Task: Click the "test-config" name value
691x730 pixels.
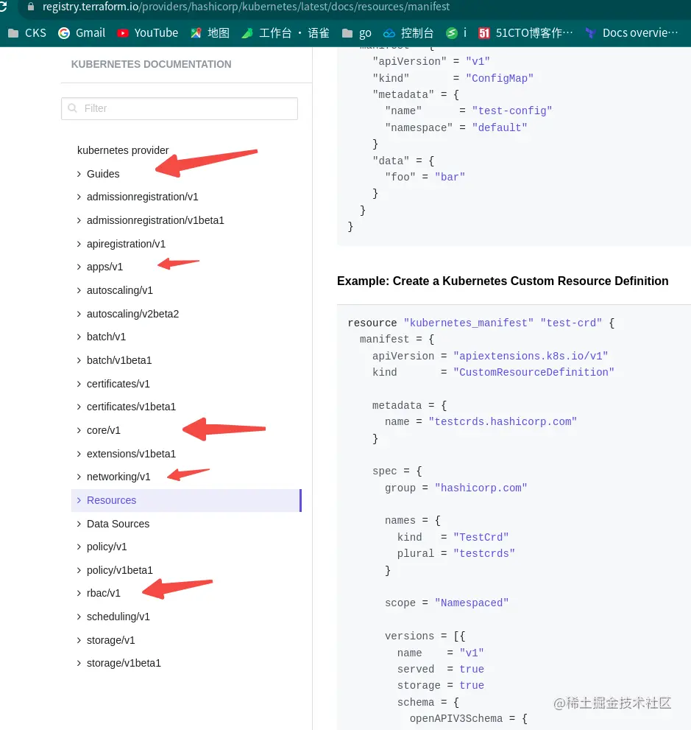Action: (512, 110)
